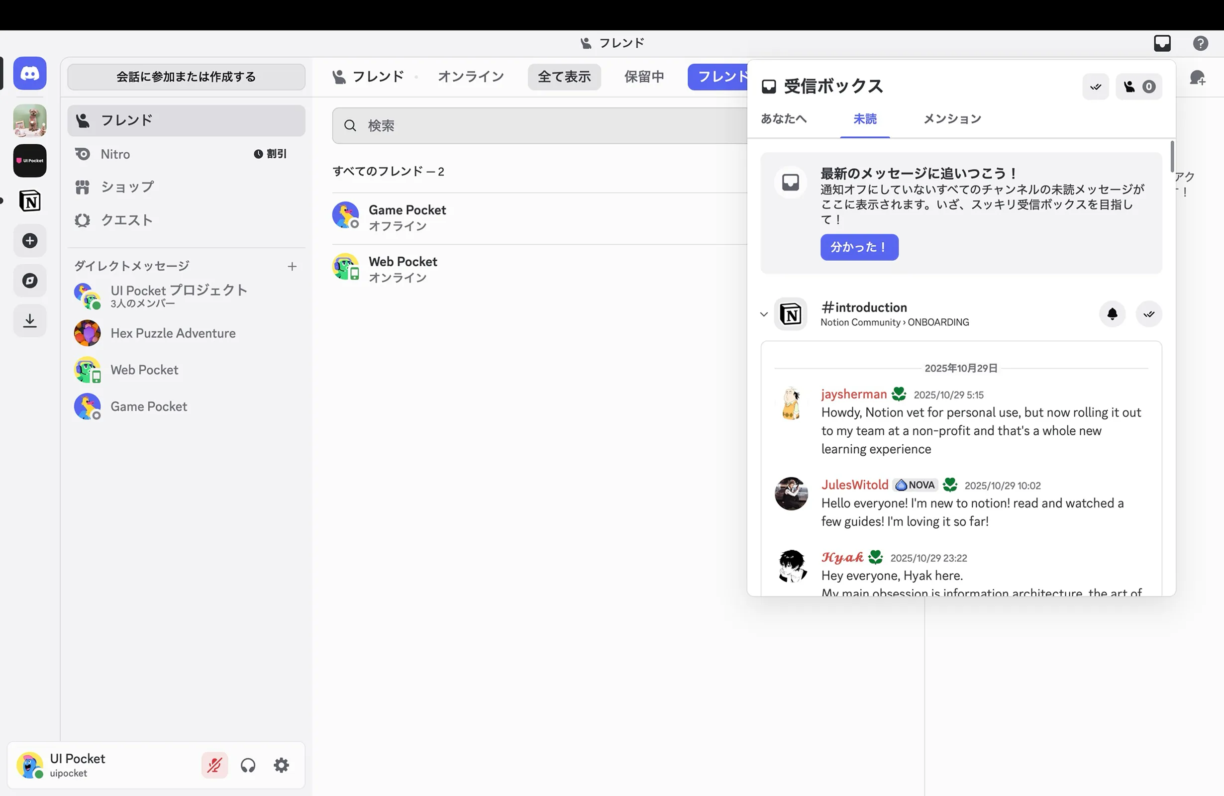Mark #introduction channel as read
1224x796 pixels.
coord(1149,314)
